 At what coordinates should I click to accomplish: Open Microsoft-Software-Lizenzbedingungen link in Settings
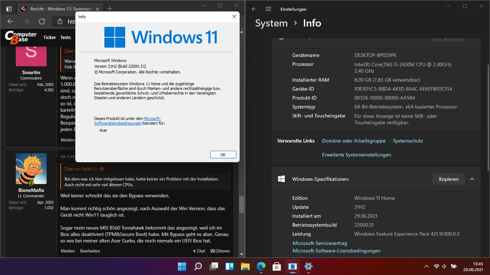click(x=336, y=251)
